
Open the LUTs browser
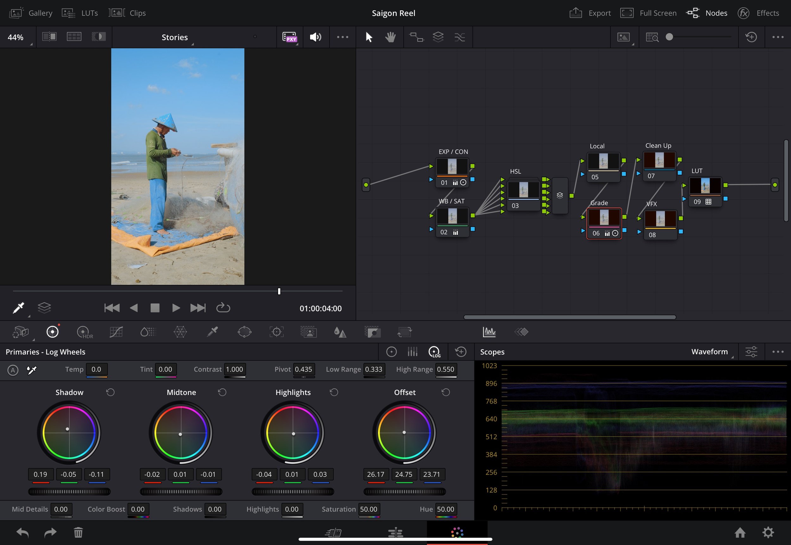tap(80, 13)
